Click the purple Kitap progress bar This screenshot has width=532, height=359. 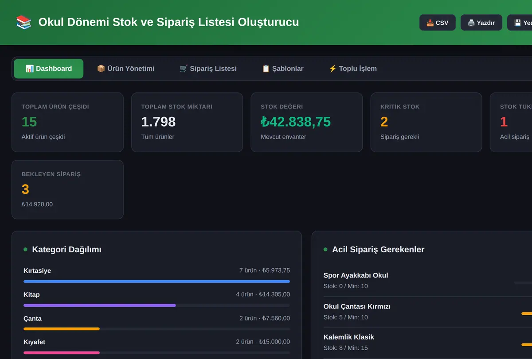click(100, 305)
